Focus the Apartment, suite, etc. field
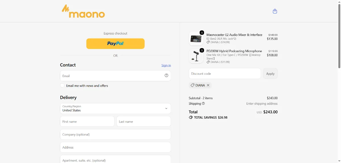Image resolution: width=341 pixels, height=163 pixels. 115,159
